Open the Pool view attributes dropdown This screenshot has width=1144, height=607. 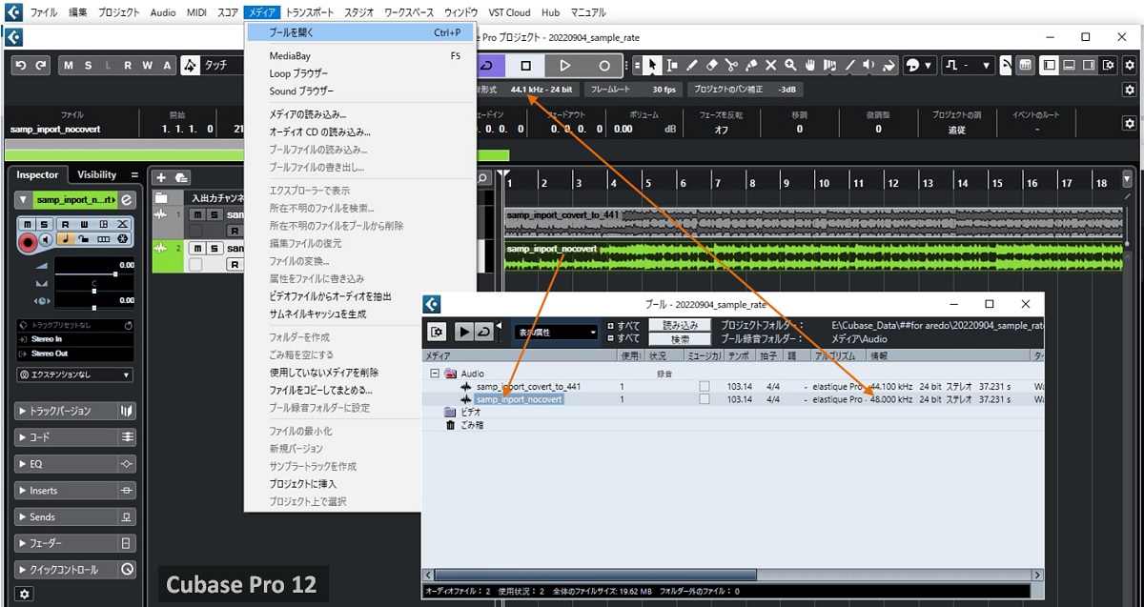pos(556,332)
